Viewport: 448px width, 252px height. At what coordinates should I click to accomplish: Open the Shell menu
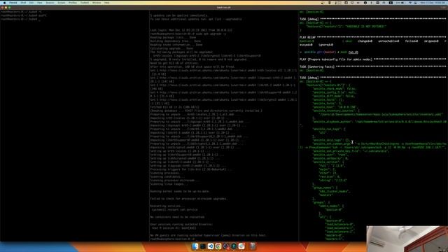(x=23, y=3)
